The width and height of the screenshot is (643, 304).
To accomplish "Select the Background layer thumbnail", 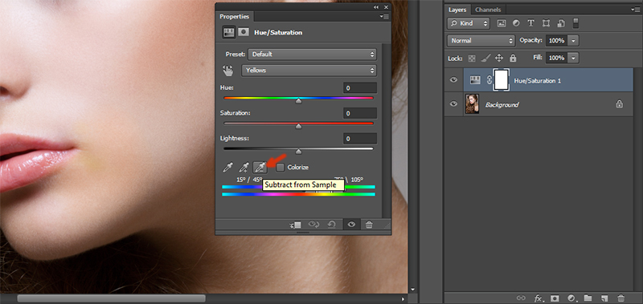I will tap(472, 104).
